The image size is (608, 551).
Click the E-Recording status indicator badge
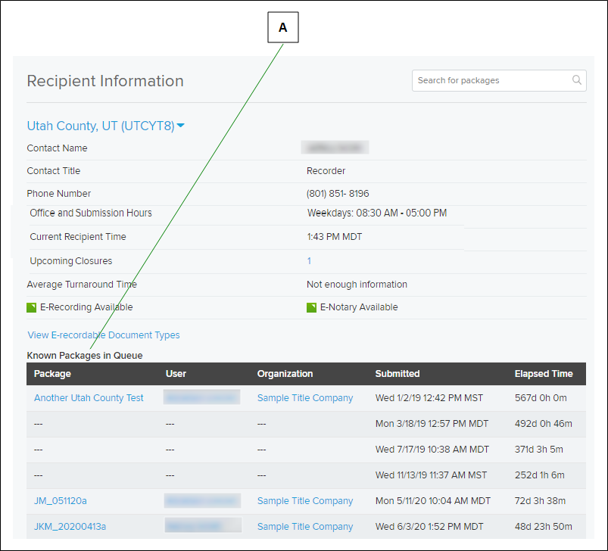tap(31, 307)
